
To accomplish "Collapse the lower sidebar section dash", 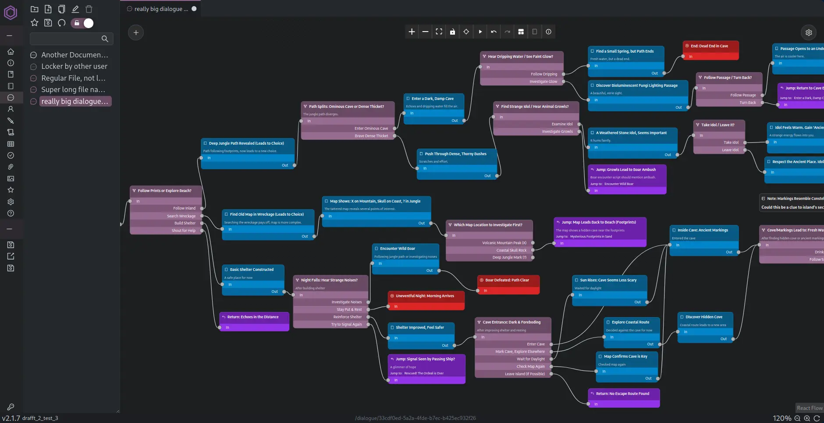I will coord(9,229).
